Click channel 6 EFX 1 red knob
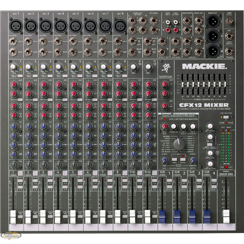244x244 pixels. coord(88,106)
